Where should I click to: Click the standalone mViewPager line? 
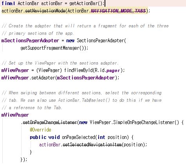(x=15, y=115)
